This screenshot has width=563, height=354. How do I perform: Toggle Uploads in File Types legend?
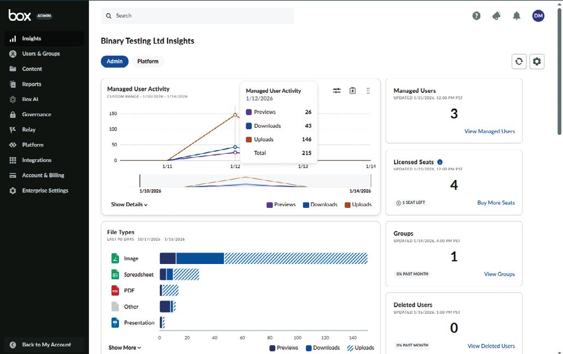tap(360, 348)
